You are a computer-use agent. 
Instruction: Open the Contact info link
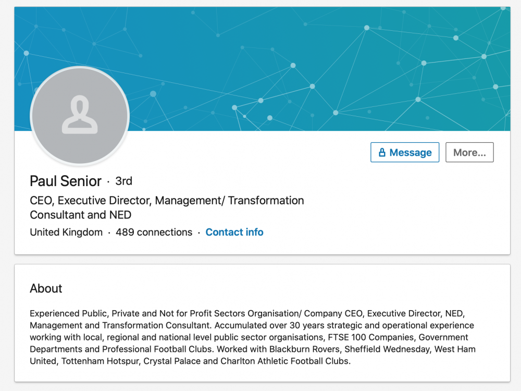click(x=234, y=233)
